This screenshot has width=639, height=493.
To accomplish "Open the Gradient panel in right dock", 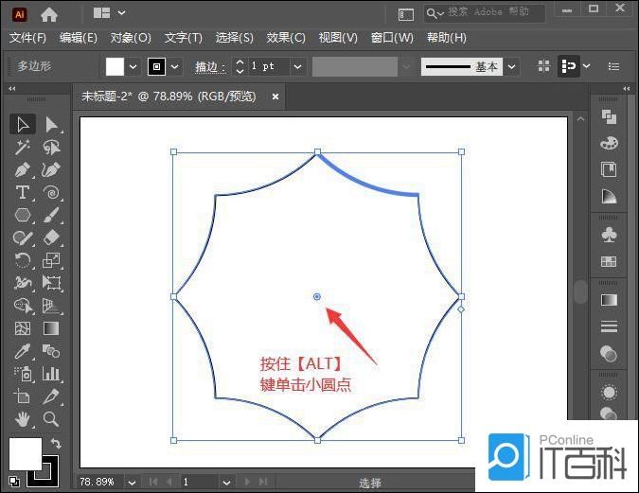I will click(609, 299).
